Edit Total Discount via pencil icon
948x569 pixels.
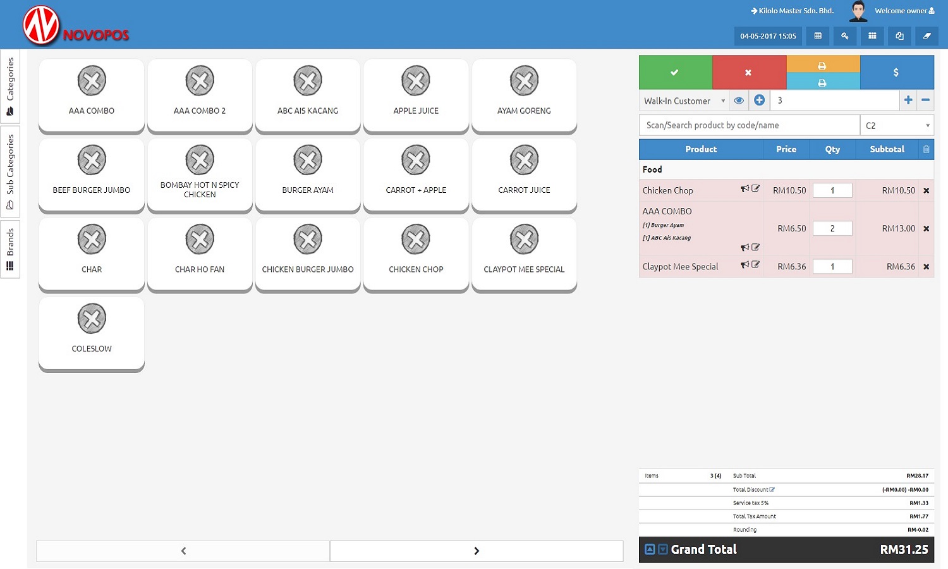point(772,489)
